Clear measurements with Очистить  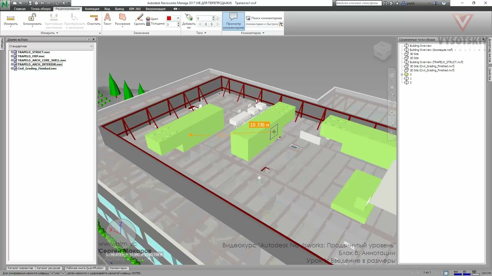[93, 20]
